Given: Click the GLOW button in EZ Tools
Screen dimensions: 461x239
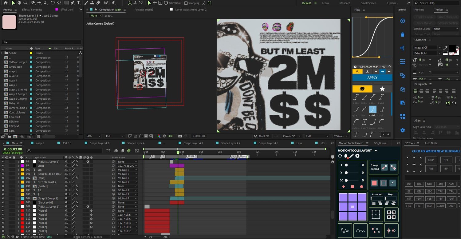Looking at the screenshot, I should pos(440,206).
